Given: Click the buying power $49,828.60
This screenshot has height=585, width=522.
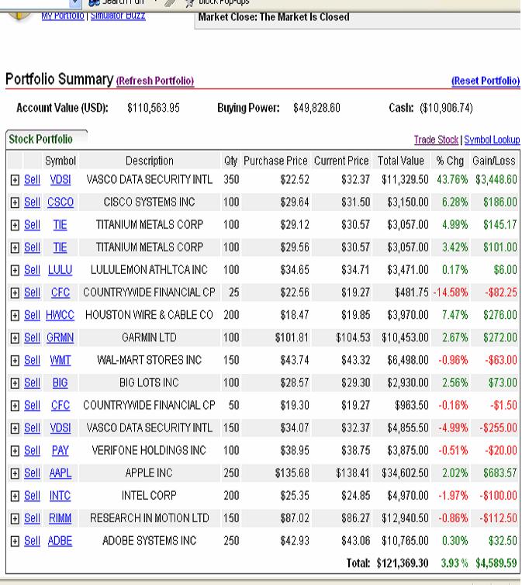Looking at the screenshot, I should point(316,108).
